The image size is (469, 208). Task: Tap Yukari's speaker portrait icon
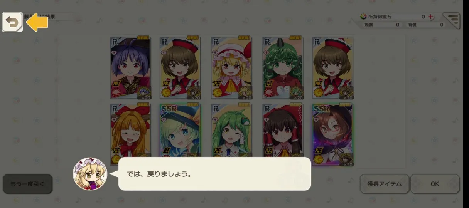[x=90, y=174]
